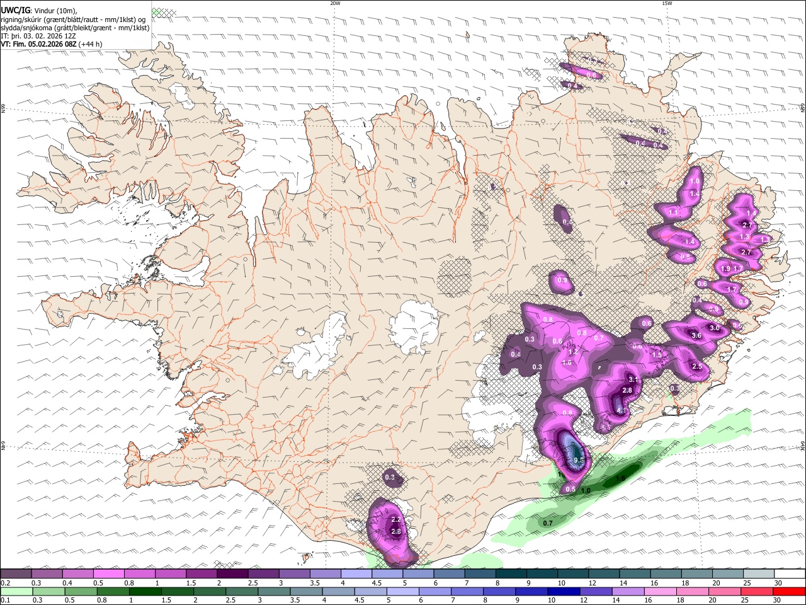Click the 'IT: þri. 03. 02. 2026 12Z' line
This screenshot has height=605, width=806.
point(38,36)
